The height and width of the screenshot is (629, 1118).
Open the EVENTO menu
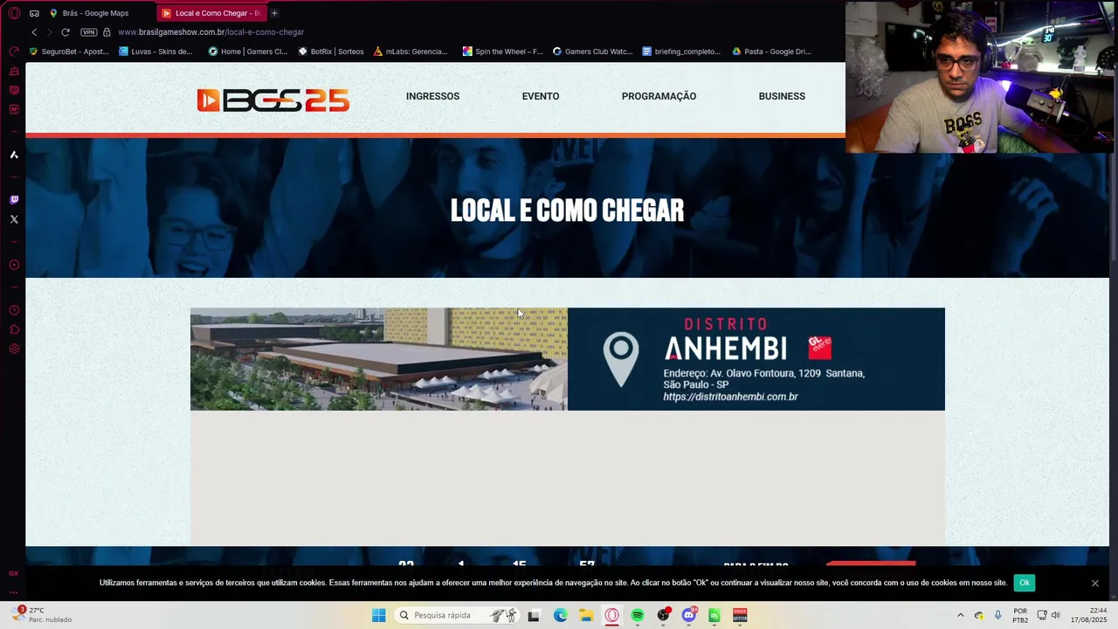541,96
